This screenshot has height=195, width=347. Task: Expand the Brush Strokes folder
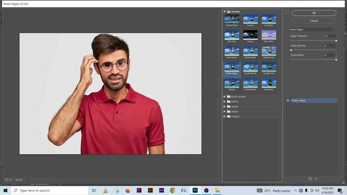click(224, 96)
